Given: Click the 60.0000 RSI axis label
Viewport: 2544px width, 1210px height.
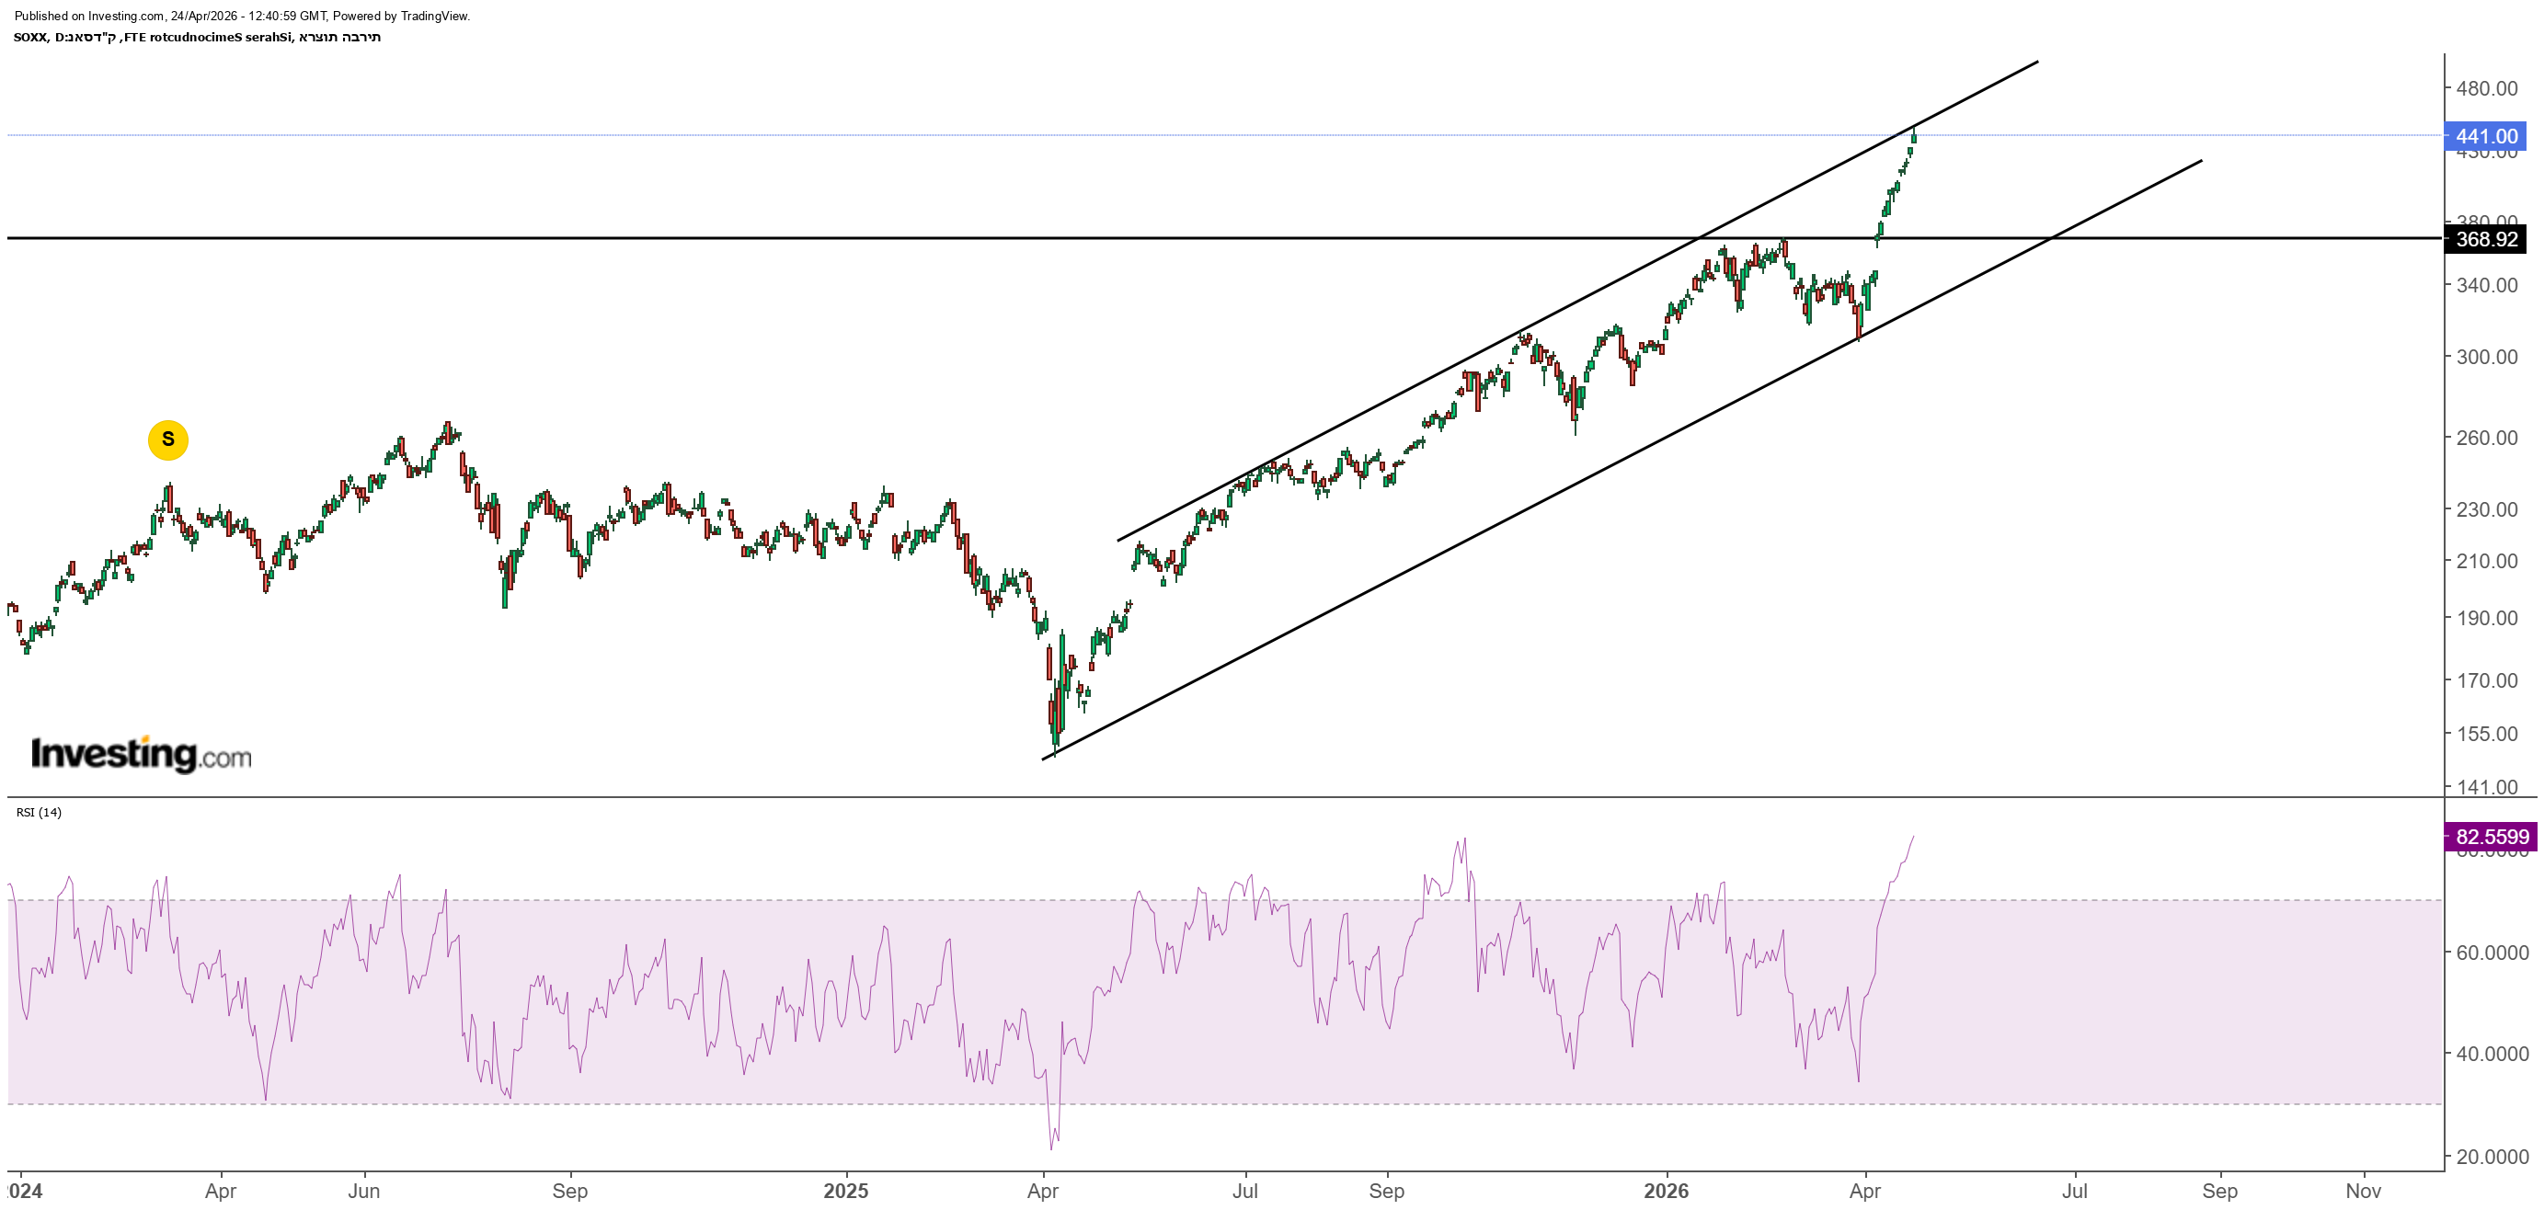Looking at the screenshot, I should [x=2491, y=953].
